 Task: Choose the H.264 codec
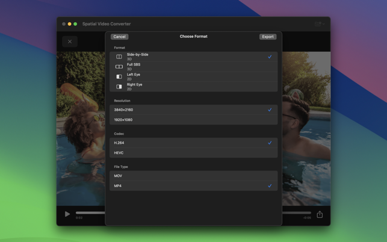coord(194,143)
